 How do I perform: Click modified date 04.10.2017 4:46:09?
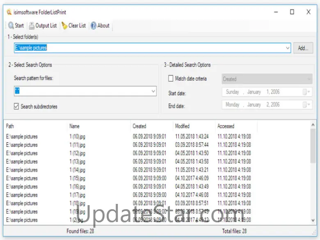192,178
